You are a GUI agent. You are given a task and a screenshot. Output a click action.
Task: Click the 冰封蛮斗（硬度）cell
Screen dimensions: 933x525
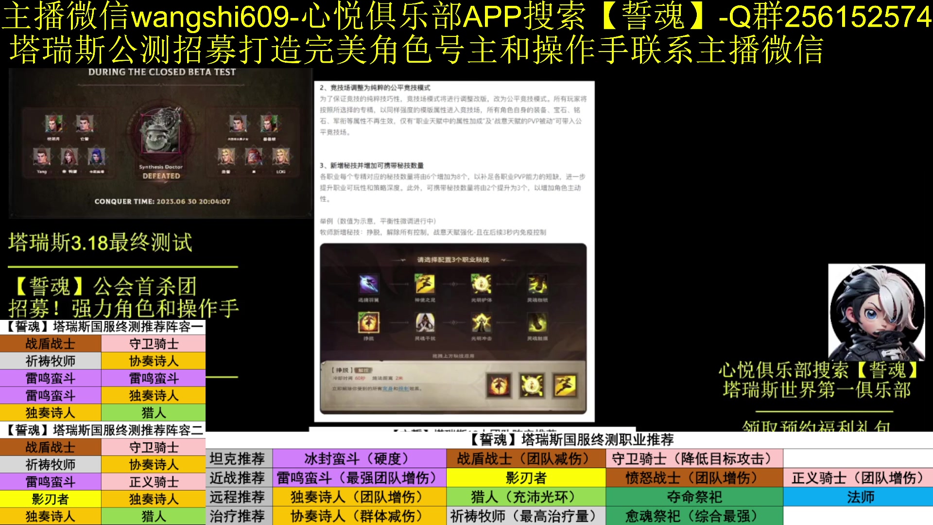pyautogui.click(x=360, y=459)
